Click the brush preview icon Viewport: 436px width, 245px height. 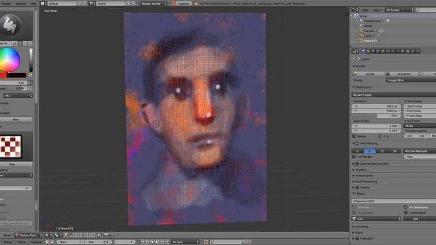[x=10, y=26]
